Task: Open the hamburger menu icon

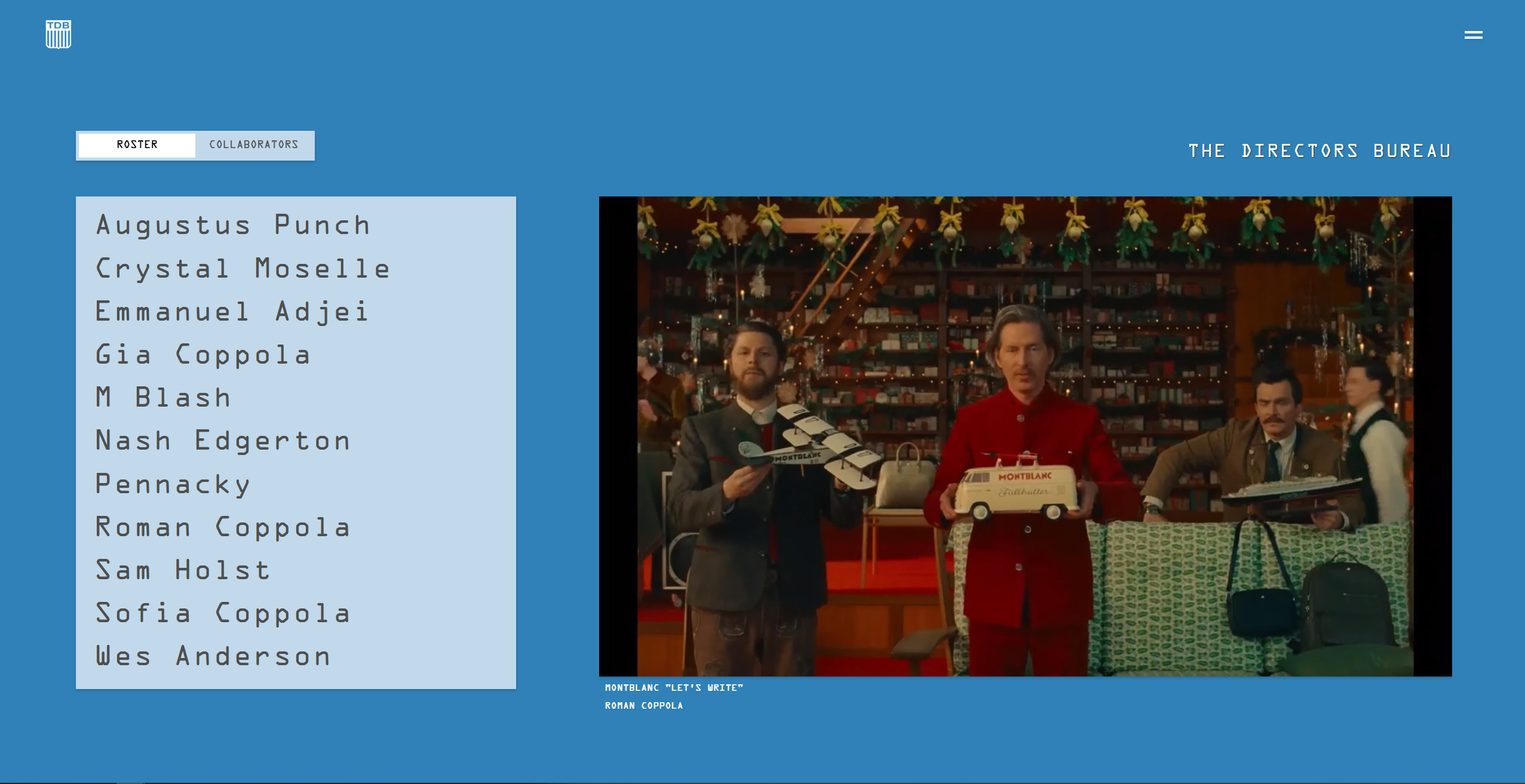Action: (1473, 35)
